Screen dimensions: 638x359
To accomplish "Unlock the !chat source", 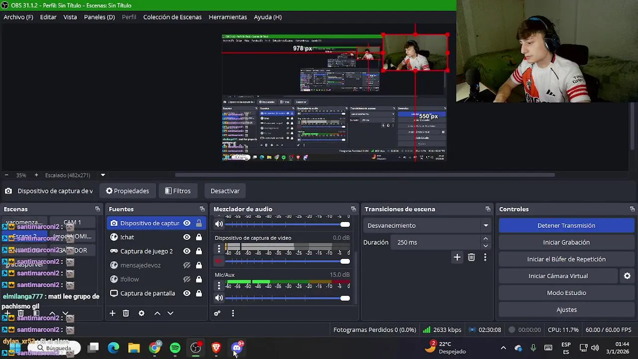I will tap(199, 237).
